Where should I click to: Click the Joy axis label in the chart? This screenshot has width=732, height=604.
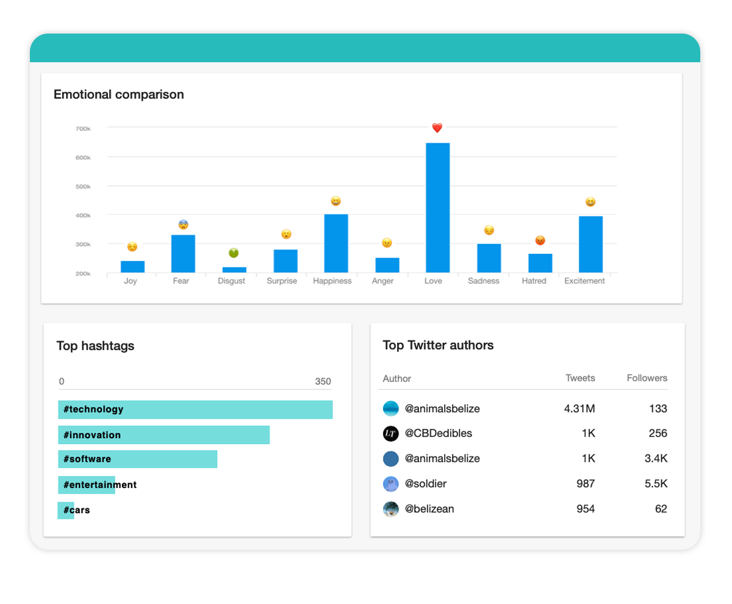click(x=130, y=281)
